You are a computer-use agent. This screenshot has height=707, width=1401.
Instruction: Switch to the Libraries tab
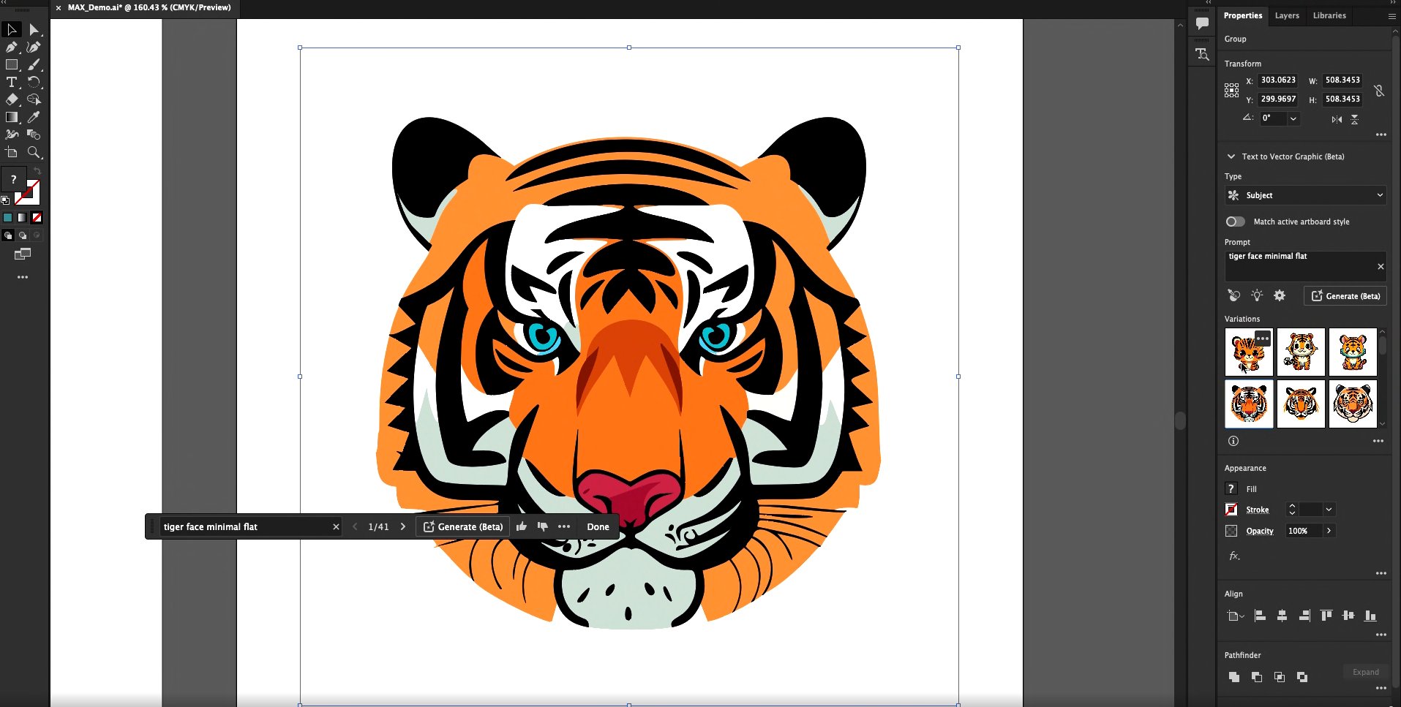click(1329, 15)
